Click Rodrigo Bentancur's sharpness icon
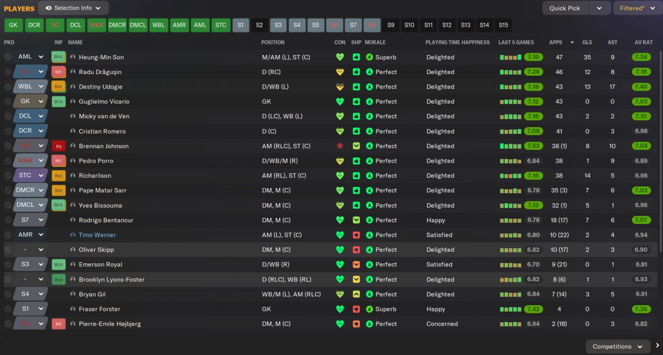 pos(356,220)
